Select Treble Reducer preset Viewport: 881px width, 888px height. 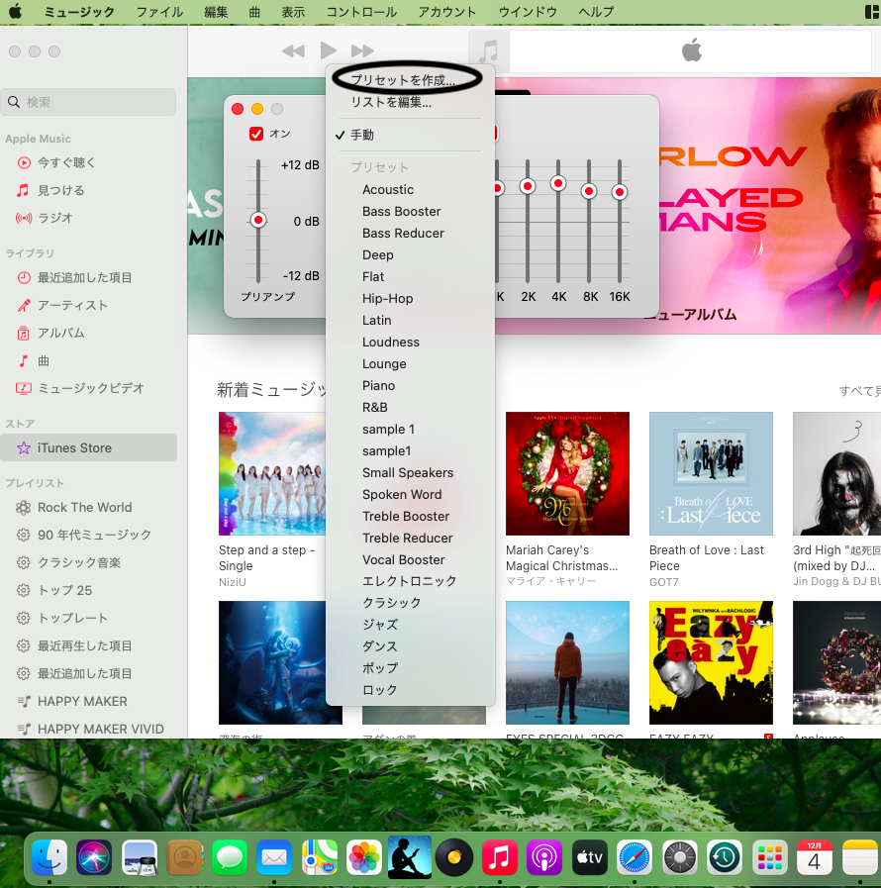coord(410,538)
